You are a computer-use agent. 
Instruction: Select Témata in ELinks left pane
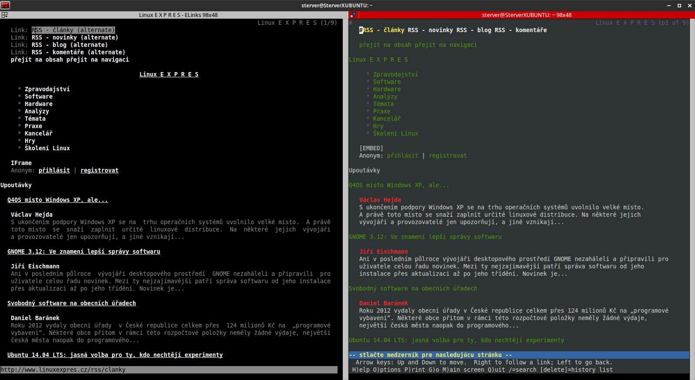[x=35, y=119]
